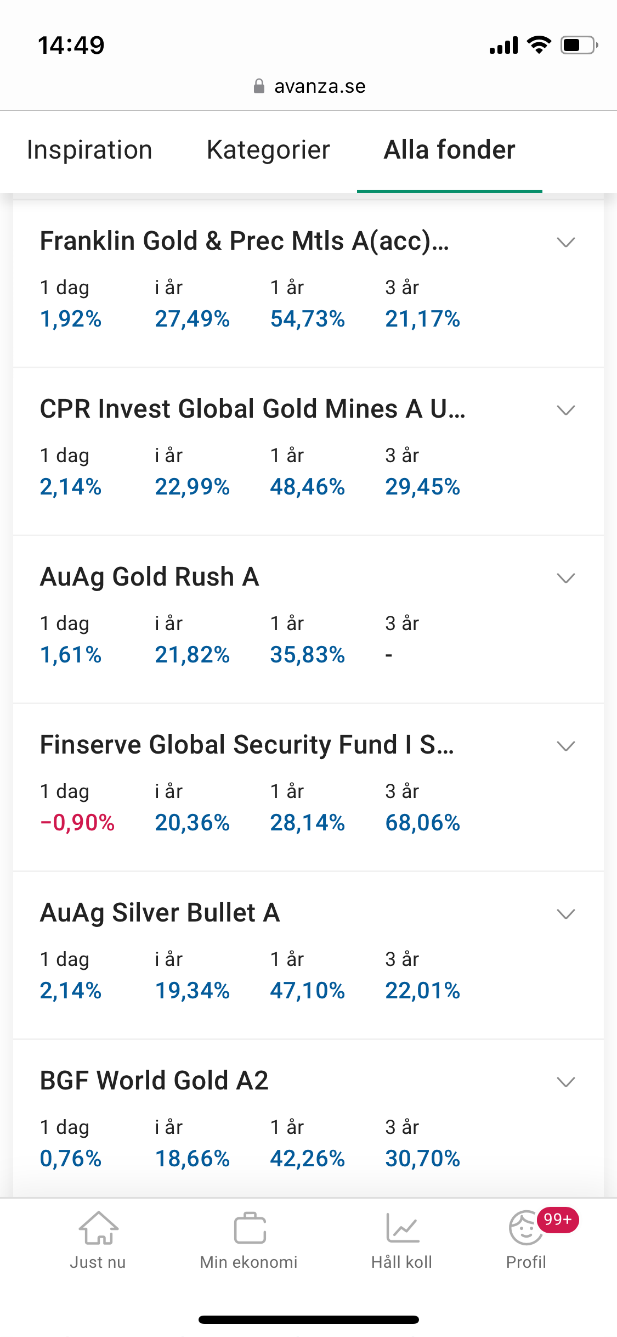The height and width of the screenshot is (1337, 617).
Task: Expand AuAg Silver Bullet A row
Action: 565,914
